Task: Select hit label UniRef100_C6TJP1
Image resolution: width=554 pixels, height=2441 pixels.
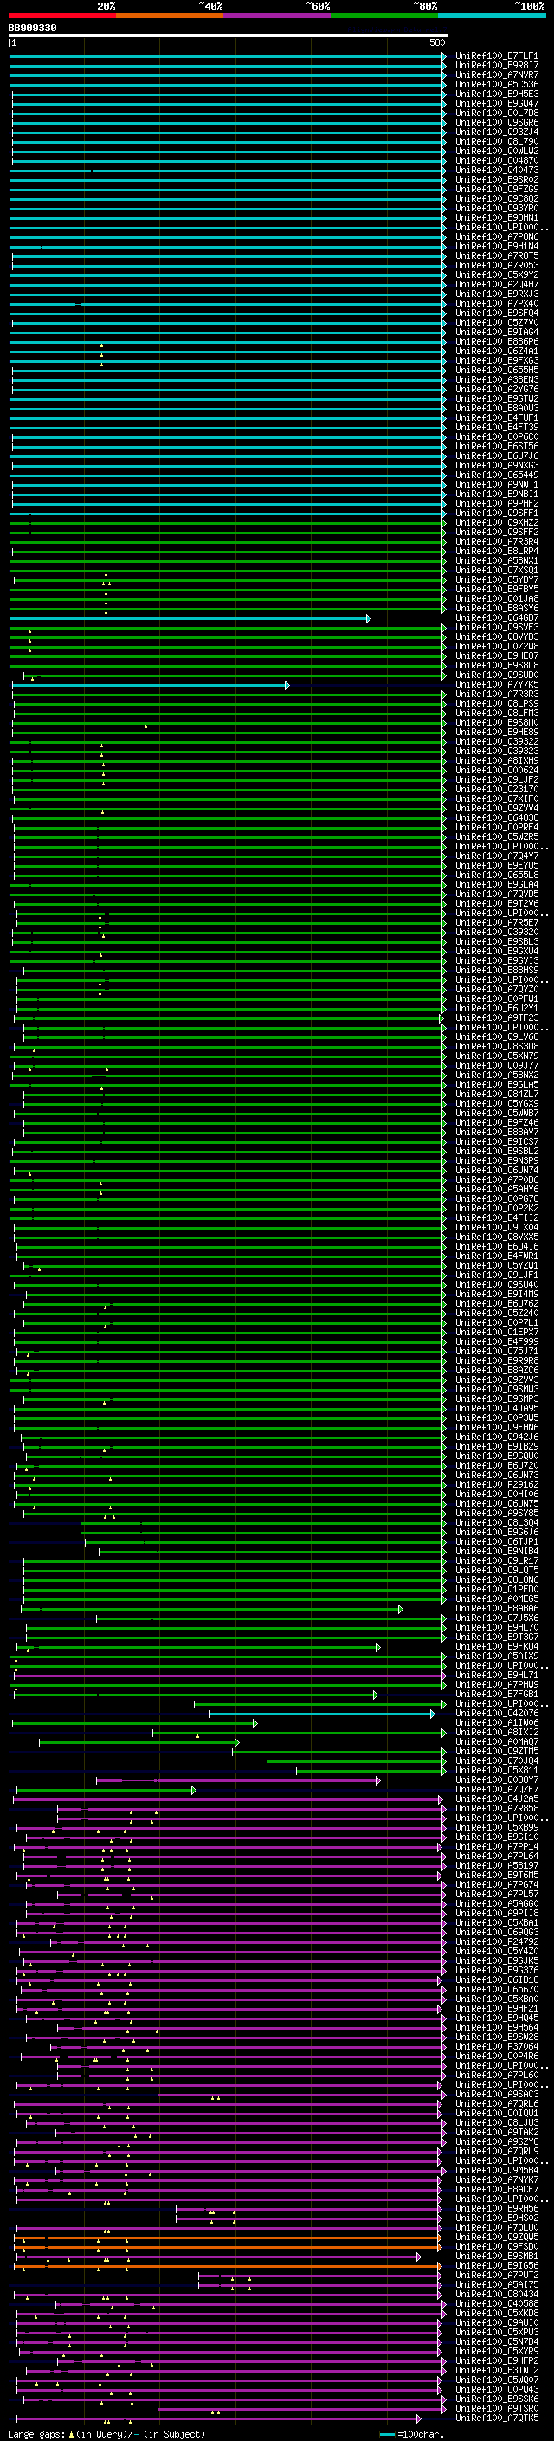Action: pyautogui.click(x=496, y=1541)
